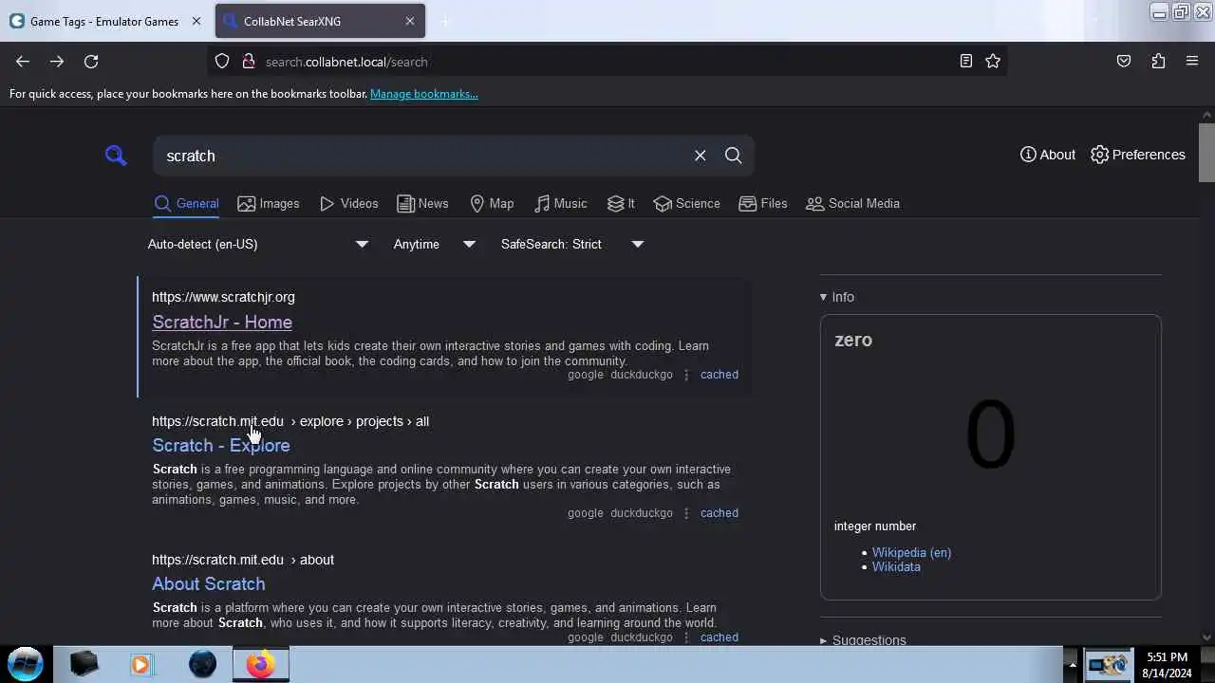Open cached copy of Scratch Explore result

point(719,513)
